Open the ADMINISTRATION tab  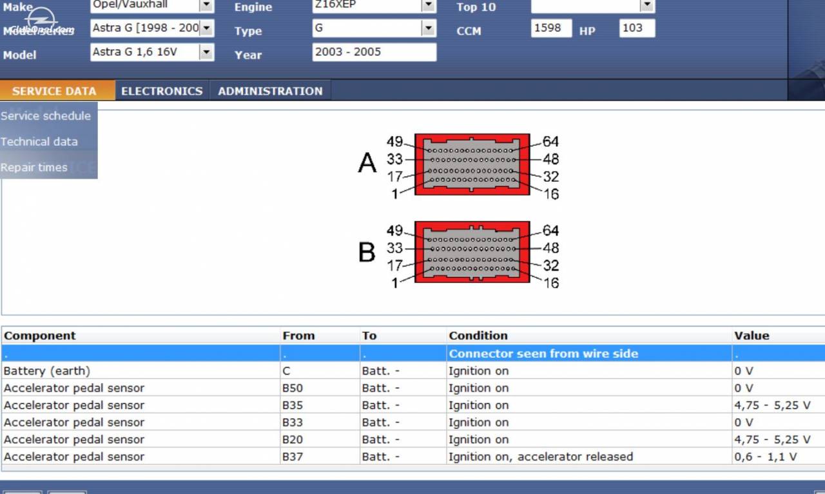[x=270, y=91]
